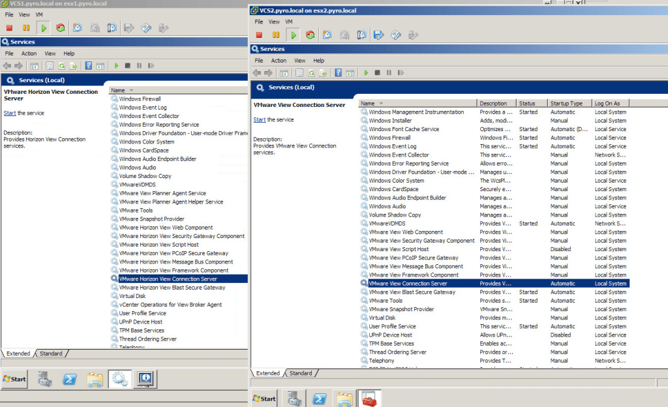The width and height of the screenshot is (668, 407).
Task: Click the red power-off button in VCS1 console
Action: [10, 27]
